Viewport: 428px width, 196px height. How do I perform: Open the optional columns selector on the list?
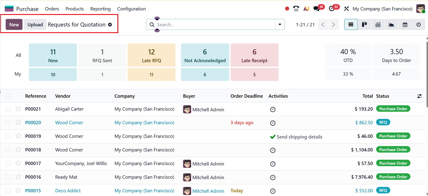coord(419,96)
